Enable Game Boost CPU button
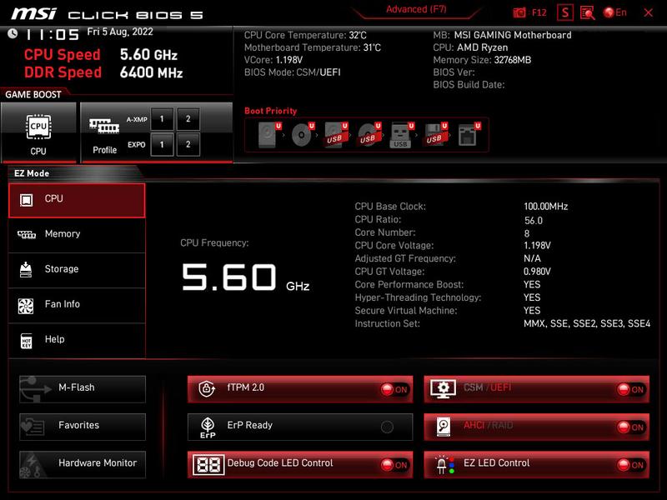The width and height of the screenshot is (667, 500). click(38, 132)
